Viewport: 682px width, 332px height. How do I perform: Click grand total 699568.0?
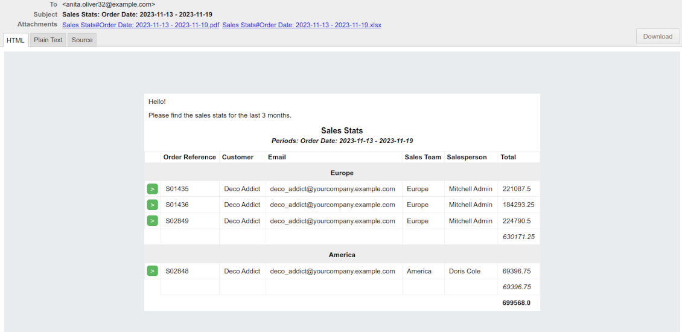(x=516, y=303)
